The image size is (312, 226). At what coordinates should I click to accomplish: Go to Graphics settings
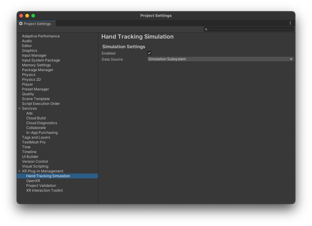(30, 51)
